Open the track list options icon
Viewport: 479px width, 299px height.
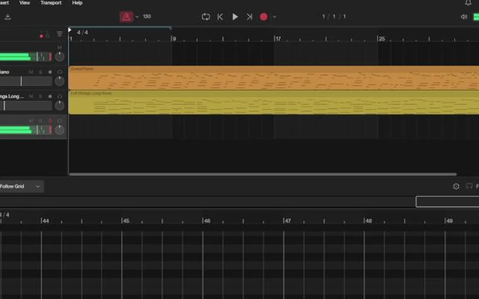click(x=59, y=34)
